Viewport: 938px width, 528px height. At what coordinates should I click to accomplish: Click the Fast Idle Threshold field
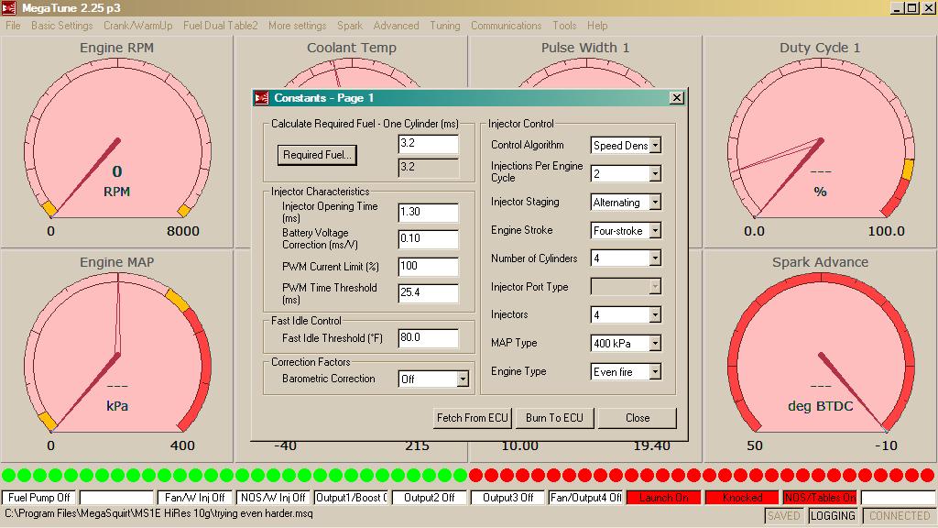tap(429, 337)
